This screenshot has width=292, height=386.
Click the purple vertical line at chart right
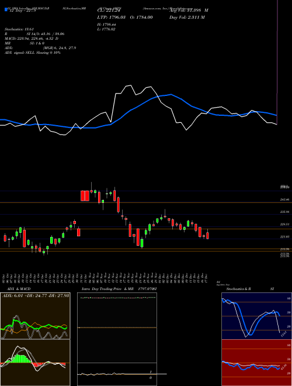click(277, 61)
